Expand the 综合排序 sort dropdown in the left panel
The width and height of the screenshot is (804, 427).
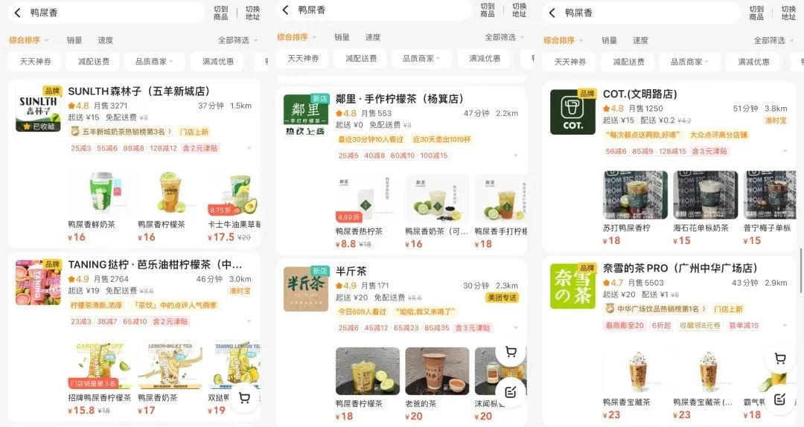coord(29,40)
